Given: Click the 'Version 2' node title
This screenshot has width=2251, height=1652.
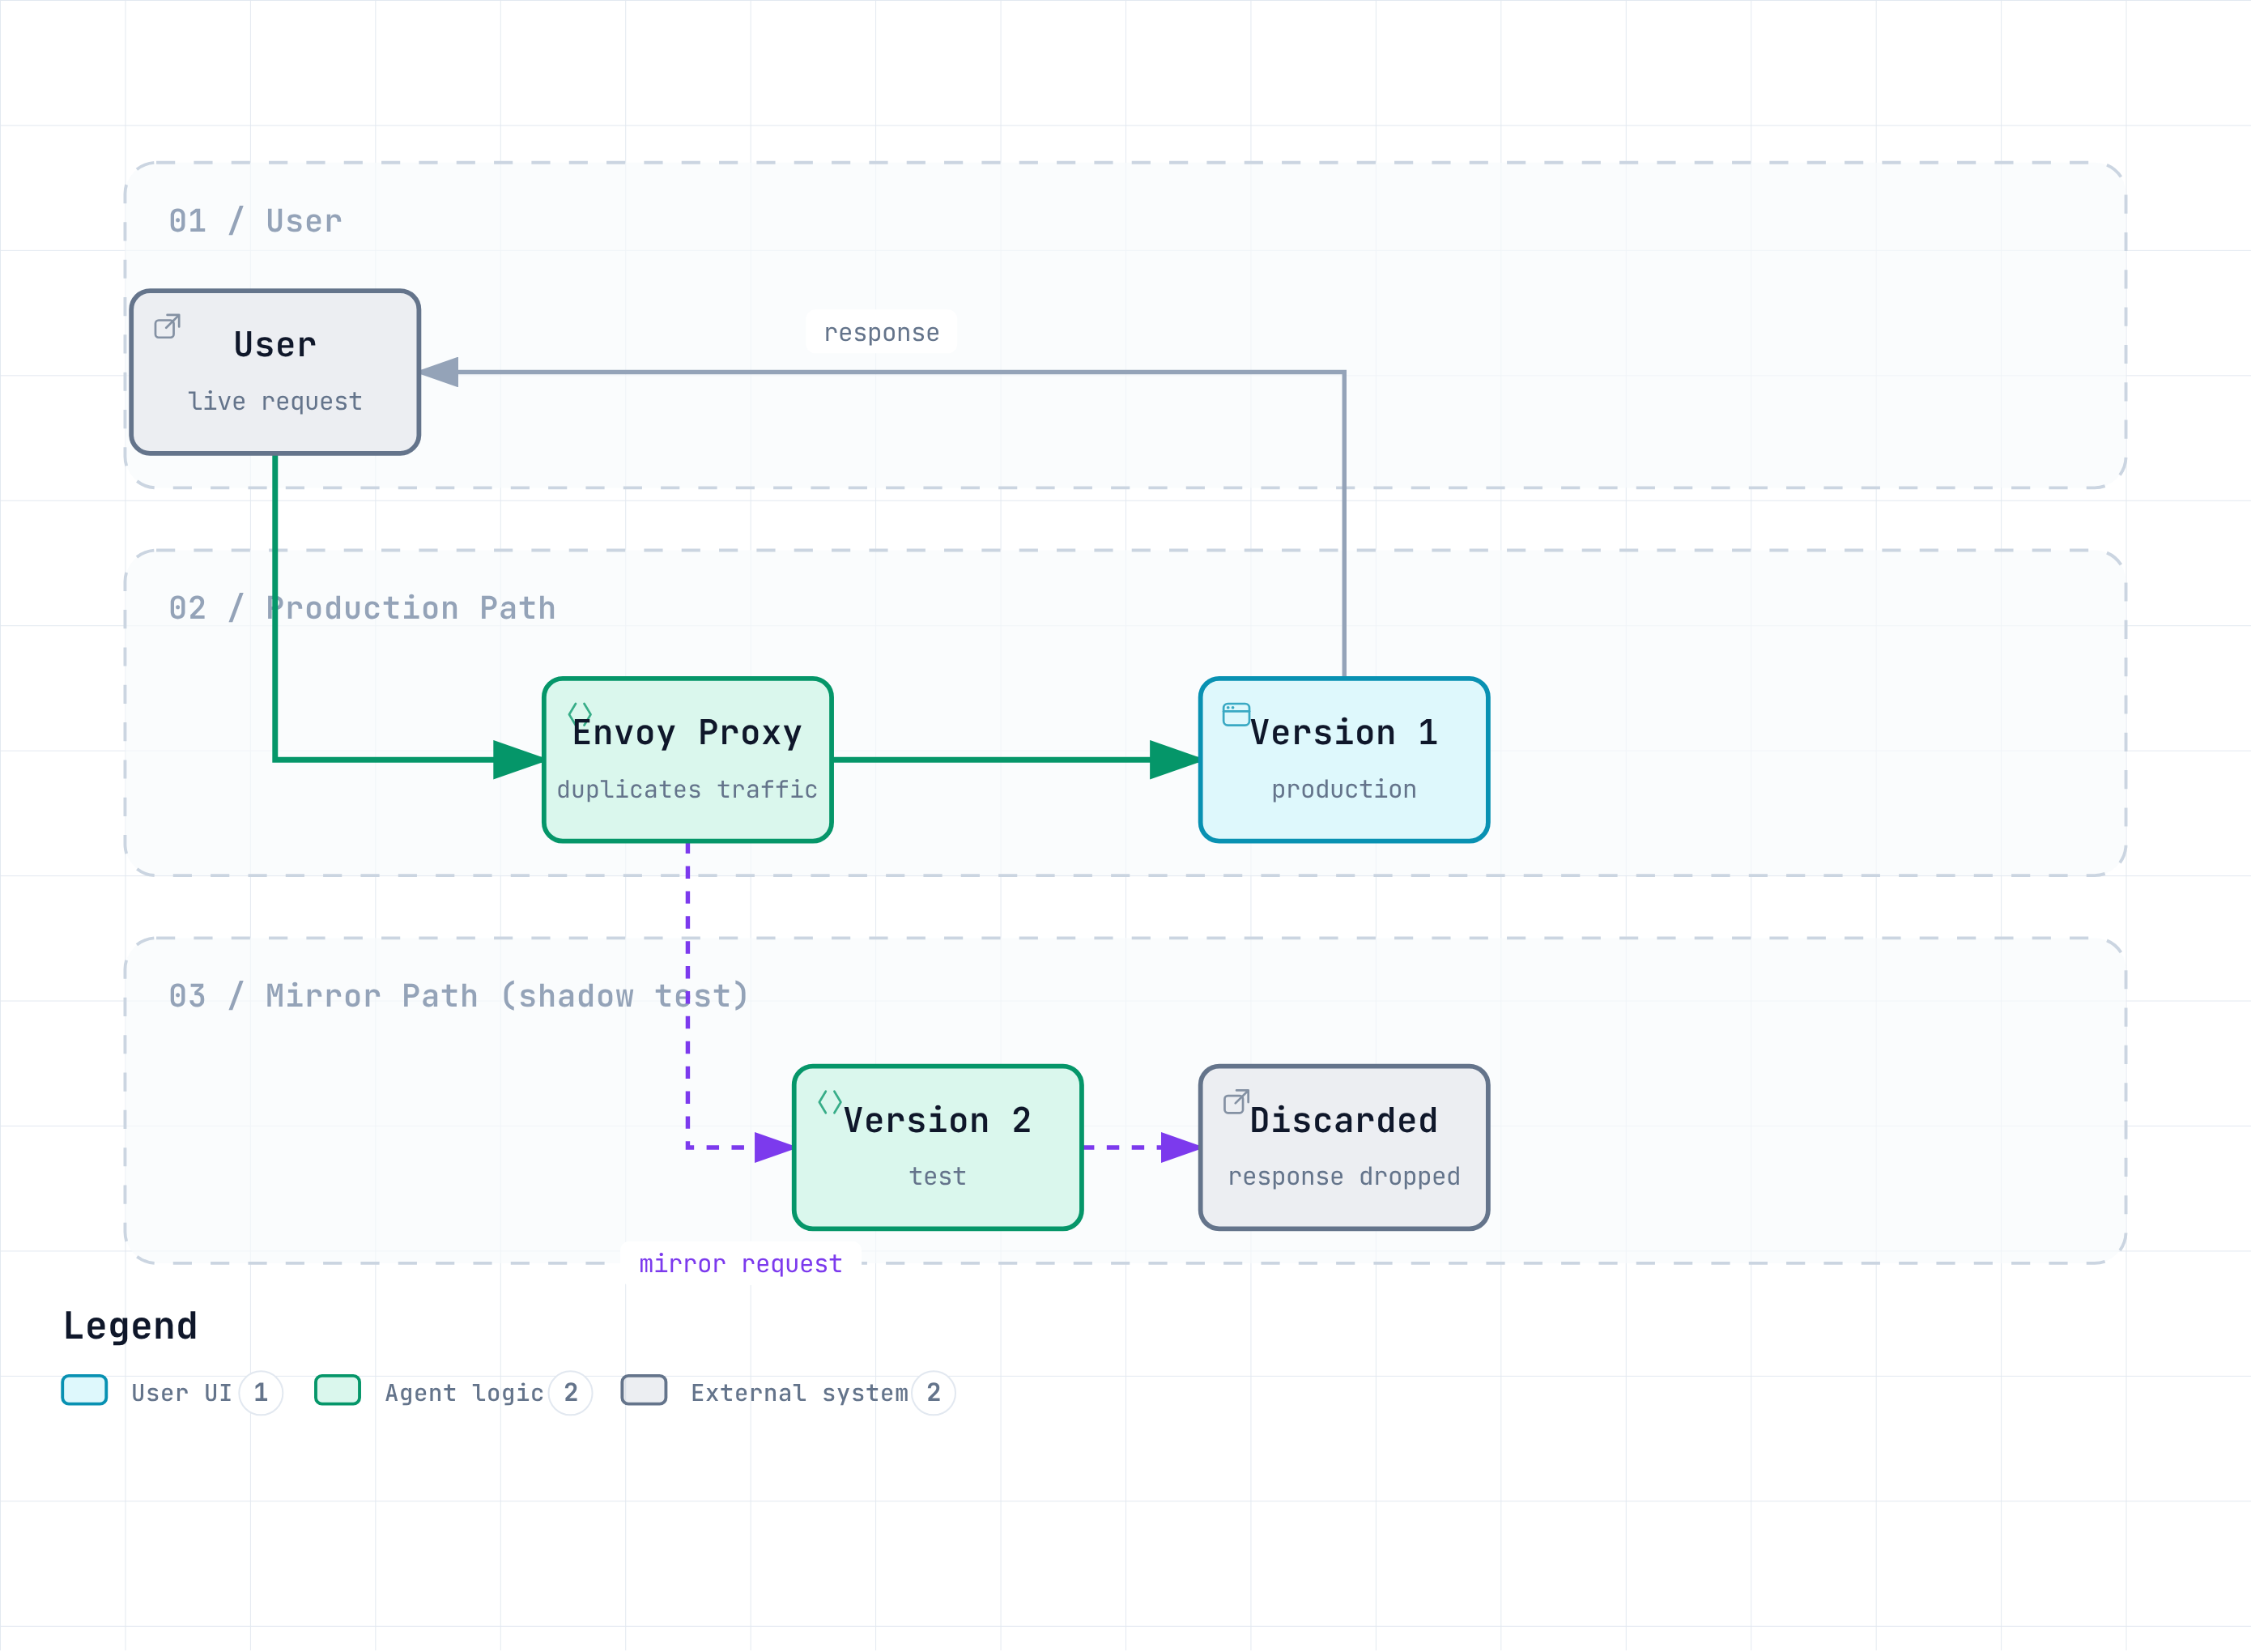Looking at the screenshot, I should tap(937, 1120).
